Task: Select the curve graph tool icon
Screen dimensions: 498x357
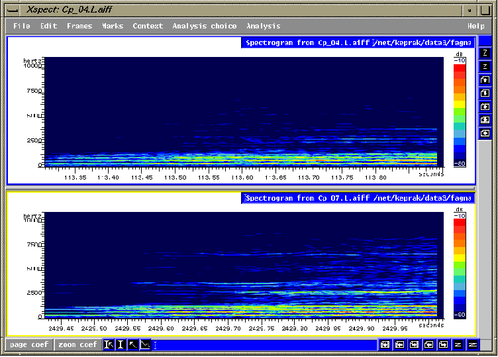Action: [145, 344]
